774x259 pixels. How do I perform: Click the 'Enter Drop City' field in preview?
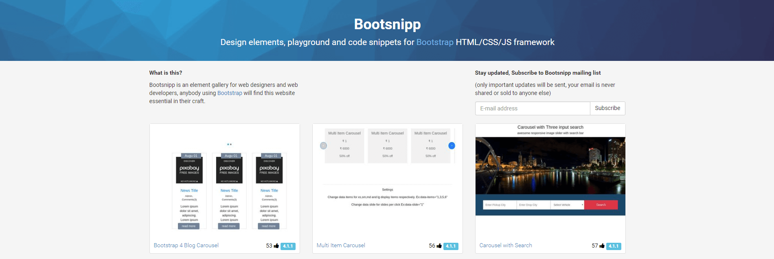click(533, 205)
